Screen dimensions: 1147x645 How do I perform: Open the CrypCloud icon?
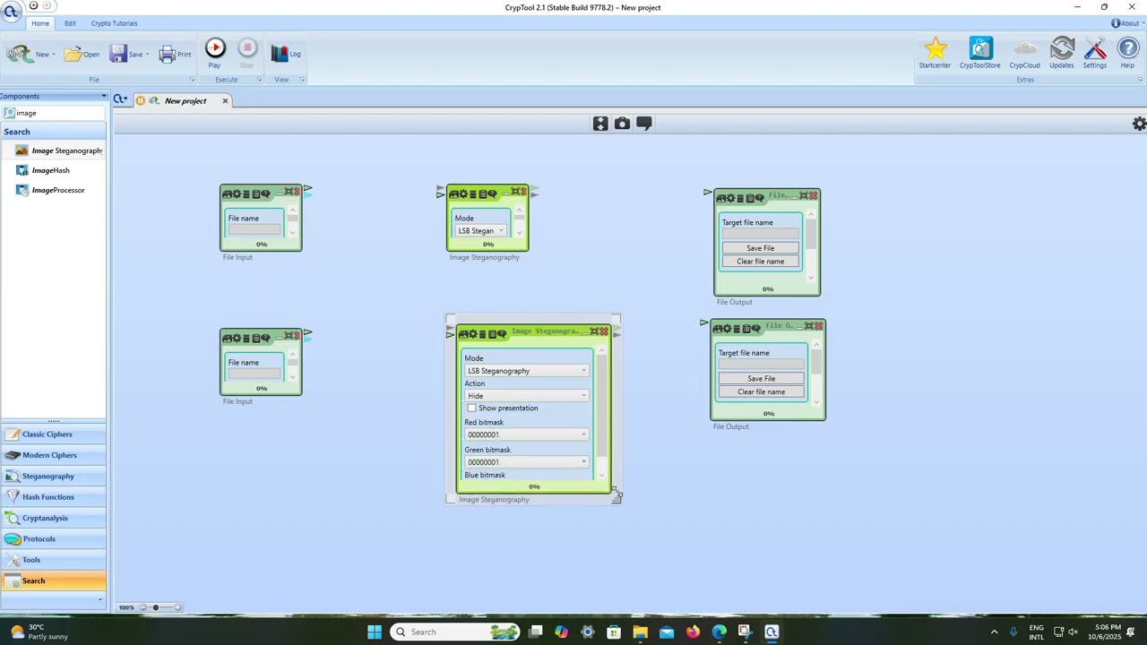(1024, 49)
